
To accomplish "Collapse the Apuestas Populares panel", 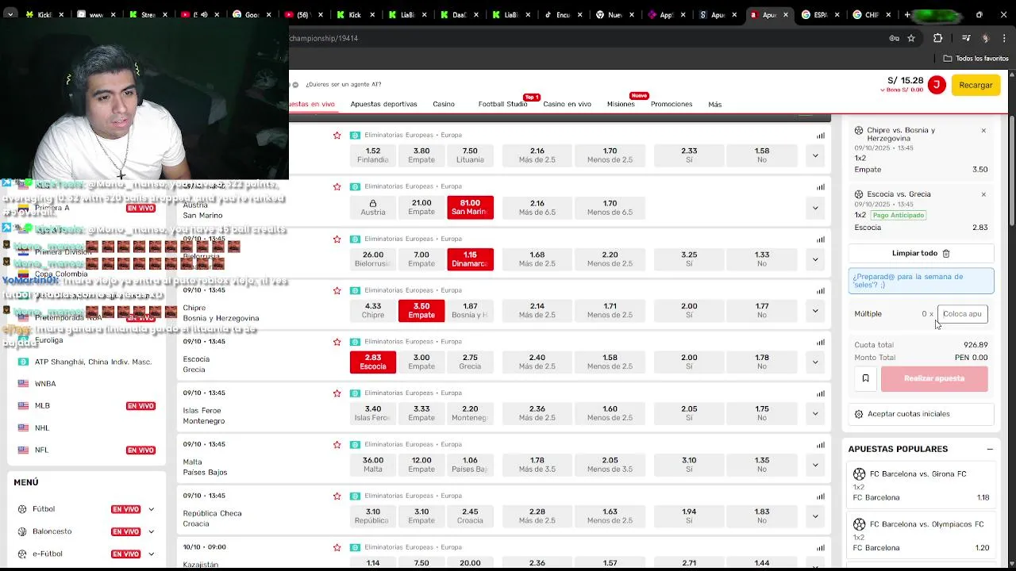I will 990,449.
